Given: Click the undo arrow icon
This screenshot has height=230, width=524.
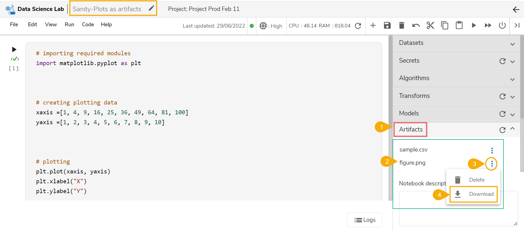Looking at the screenshot, I should pyautogui.click(x=416, y=25).
